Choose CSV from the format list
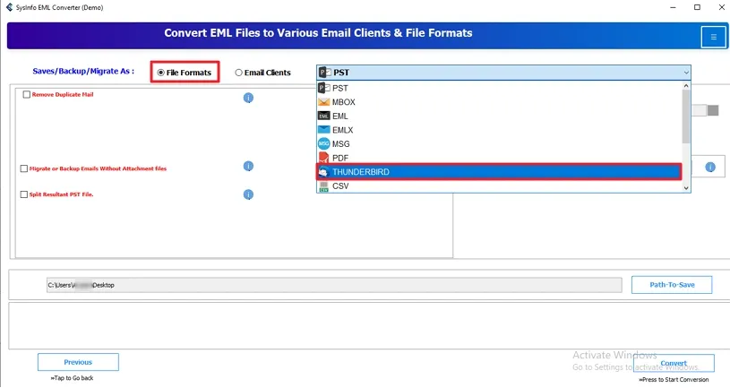Image resolution: width=730 pixels, height=388 pixels. click(x=499, y=186)
